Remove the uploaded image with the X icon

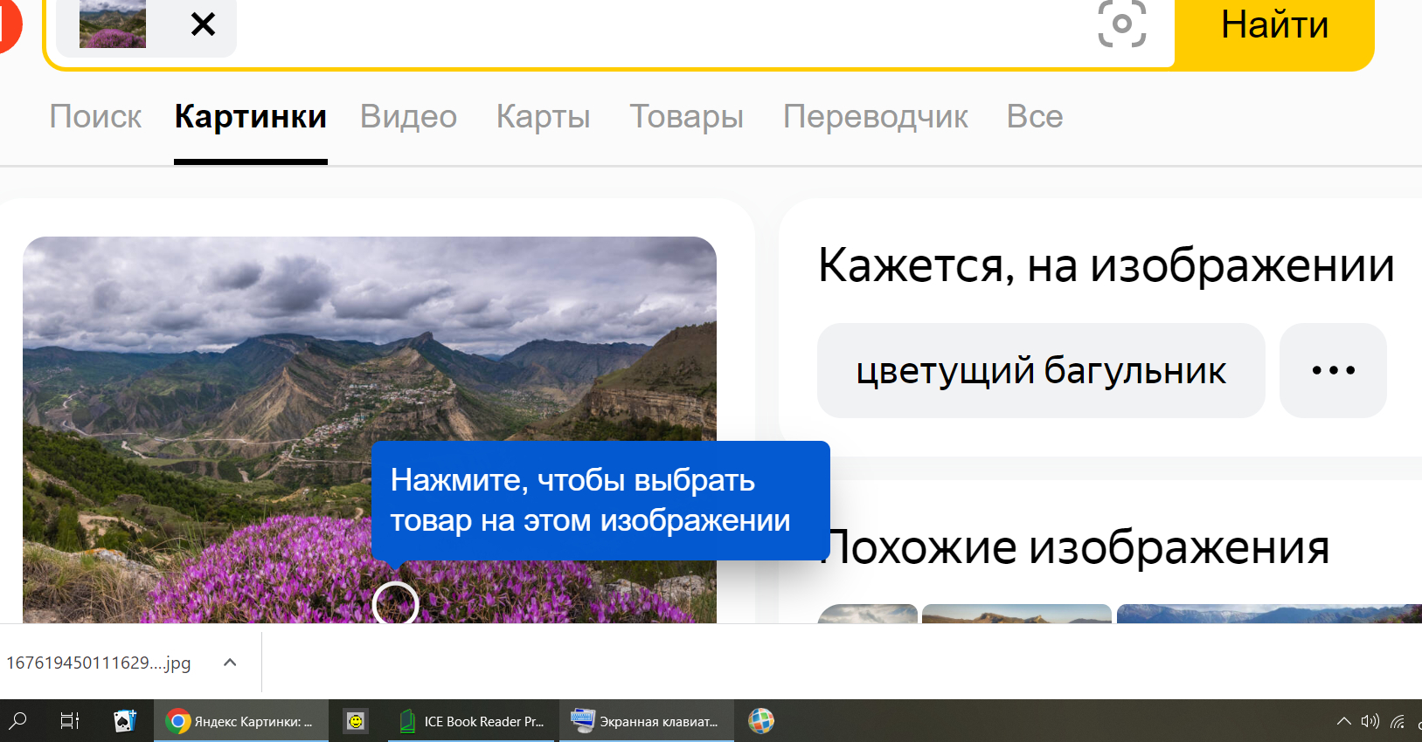click(x=203, y=24)
